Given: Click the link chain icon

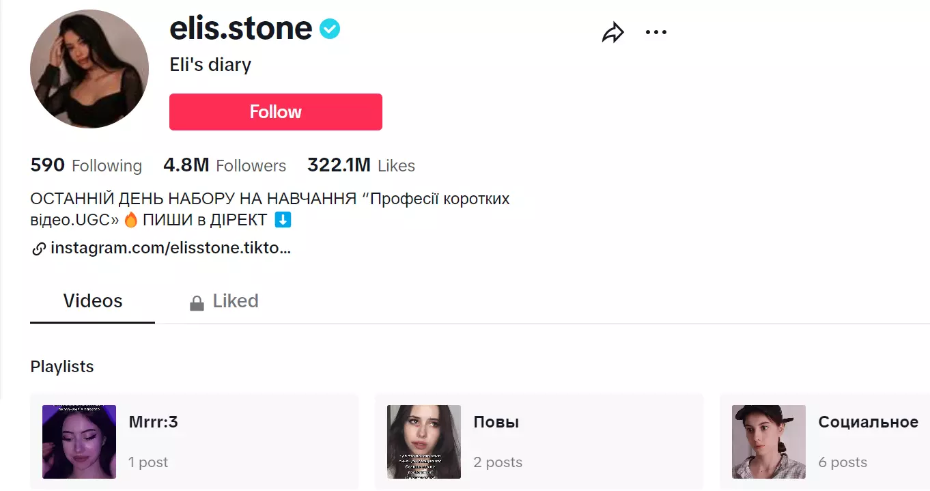Looking at the screenshot, I should click(x=39, y=249).
